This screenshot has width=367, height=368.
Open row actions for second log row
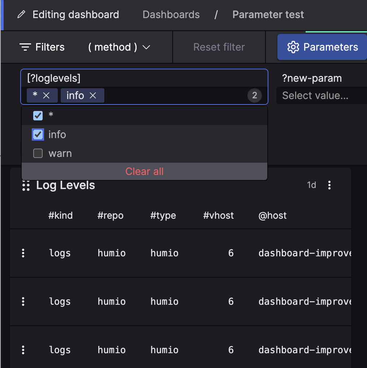coord(23,301)
